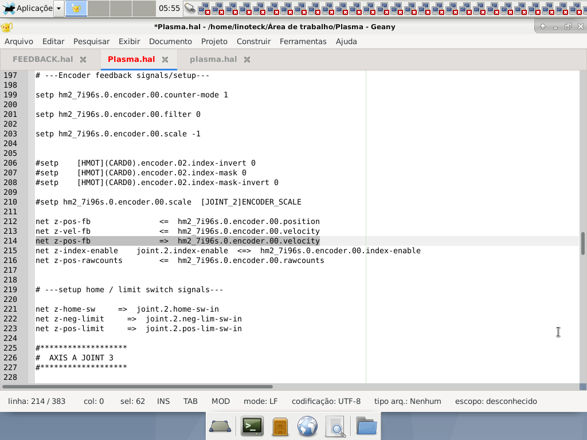Click the commented line ending "index-mask-invert 0"
The width and height of the screenshot is (587, 440).
157,183
